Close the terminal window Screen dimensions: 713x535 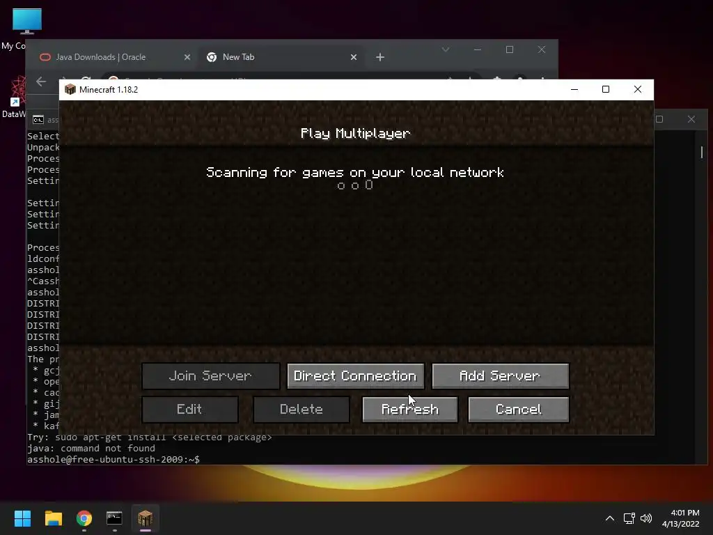pos(691,119)
